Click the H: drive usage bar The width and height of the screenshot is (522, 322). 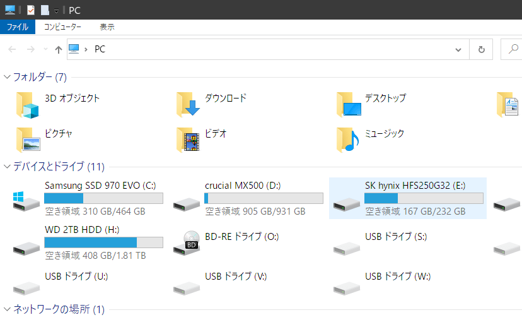click(x=103, y=242)
